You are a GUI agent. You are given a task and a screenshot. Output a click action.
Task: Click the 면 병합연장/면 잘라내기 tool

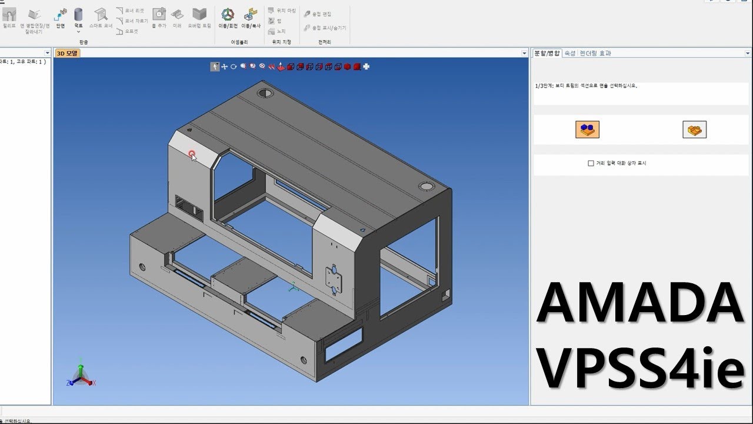(x=35, y=21)
